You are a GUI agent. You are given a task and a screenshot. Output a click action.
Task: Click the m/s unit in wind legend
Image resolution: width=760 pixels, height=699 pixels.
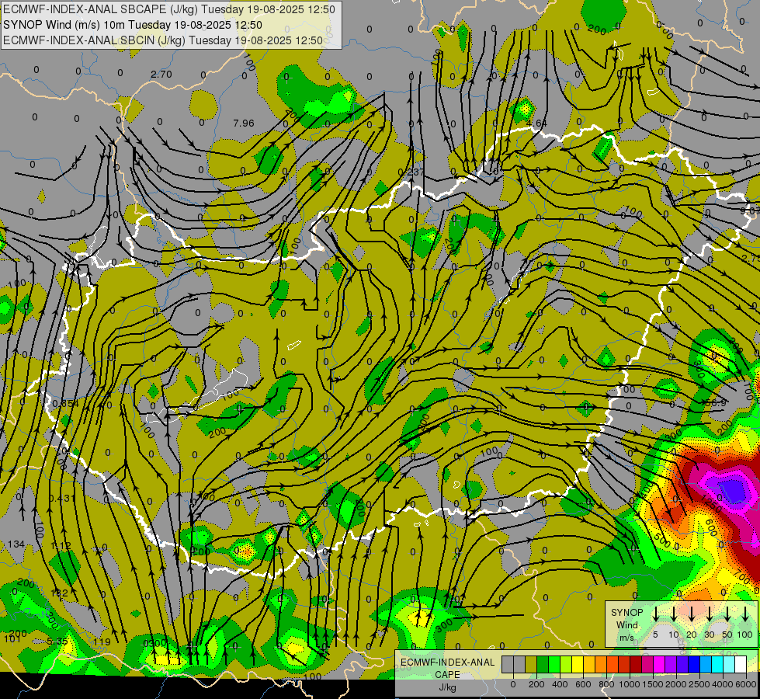pos(626,638)
